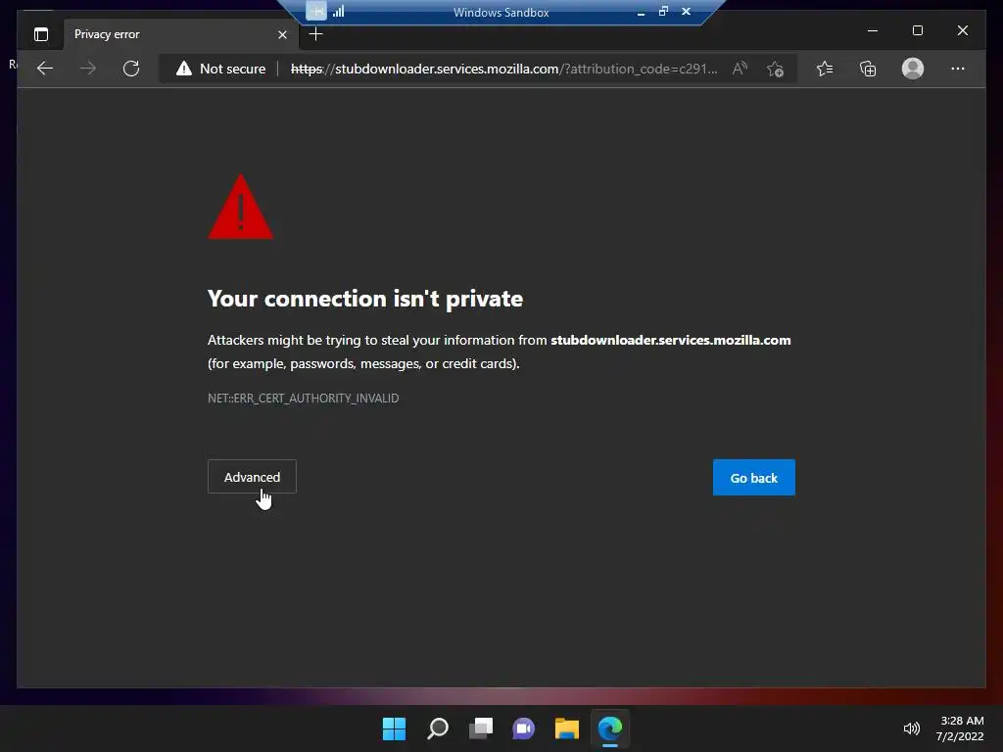Viewport: 1003px width, 752px height.
Task: Click the Edge icon on taskbar
Action: tap(609, 728)
